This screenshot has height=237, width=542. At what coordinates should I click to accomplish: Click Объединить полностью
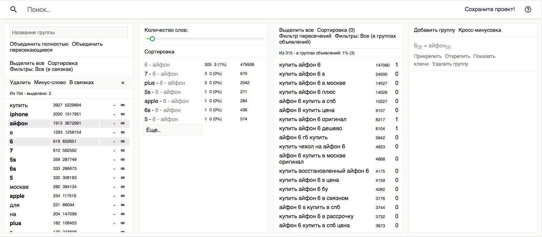click(39, 44)
